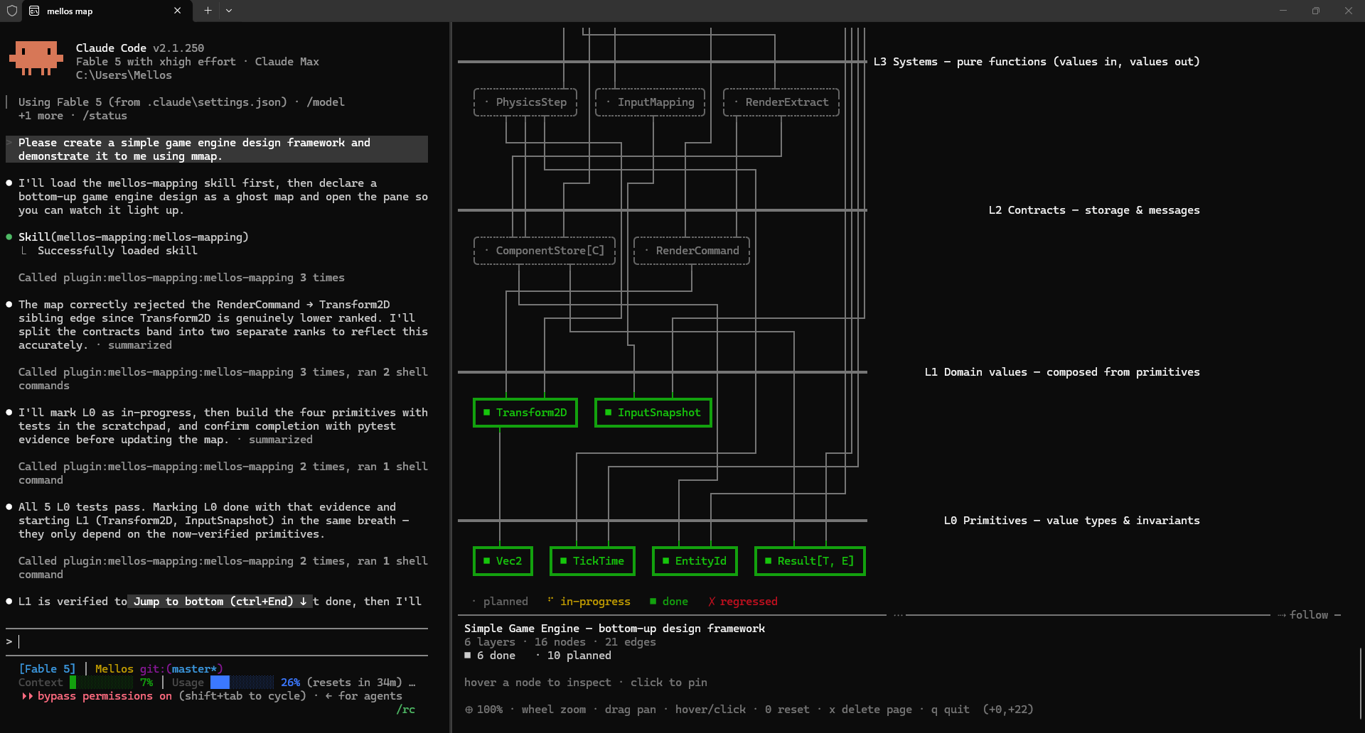This screenshot has width=1365, height=733.
Task: Click the Transform2D done node
Action: click(x=525, y=413)
